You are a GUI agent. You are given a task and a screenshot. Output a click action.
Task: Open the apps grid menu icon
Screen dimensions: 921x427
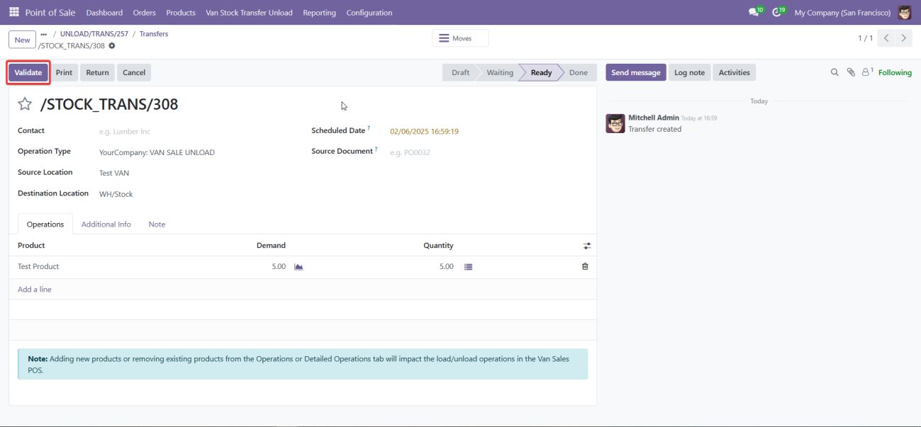coord(14,12)
